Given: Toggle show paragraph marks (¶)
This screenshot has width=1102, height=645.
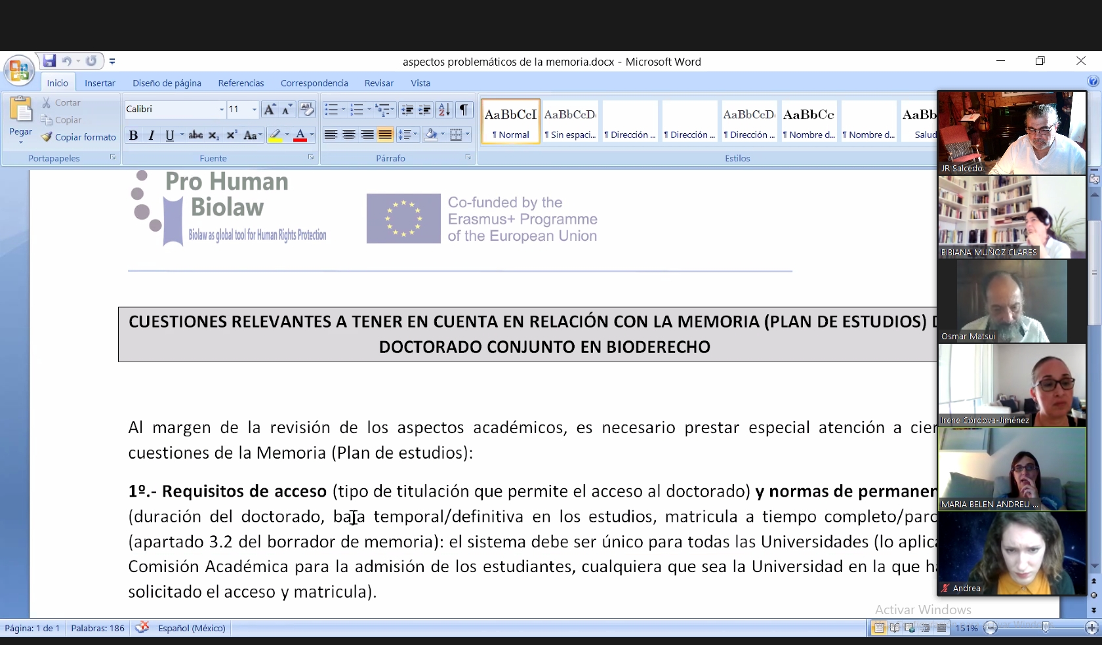Looking at the screenshot, I should click(464, 110).
